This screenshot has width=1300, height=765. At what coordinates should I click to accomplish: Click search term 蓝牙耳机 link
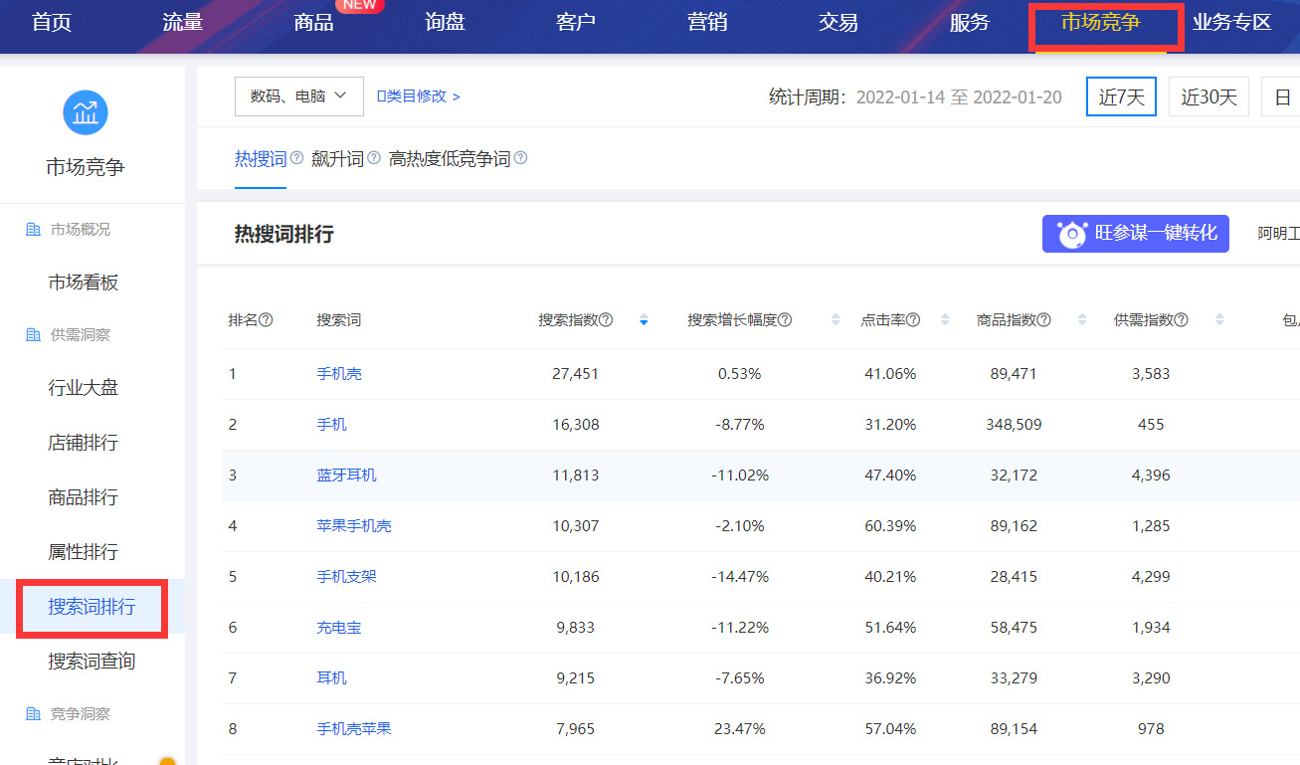tap(347, 476)
